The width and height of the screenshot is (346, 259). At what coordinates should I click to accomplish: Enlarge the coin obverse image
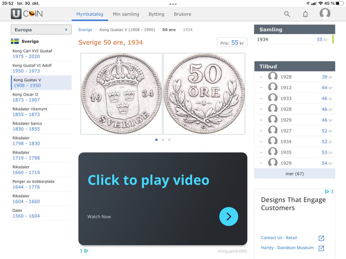pyautogui.click(x=121, y=94)
